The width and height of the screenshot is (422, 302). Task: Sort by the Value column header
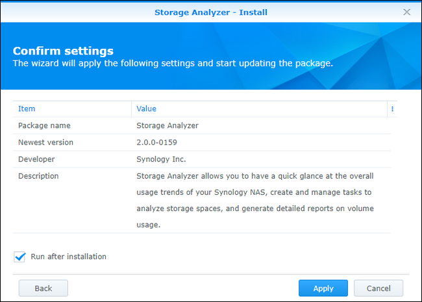coord(146,109)
